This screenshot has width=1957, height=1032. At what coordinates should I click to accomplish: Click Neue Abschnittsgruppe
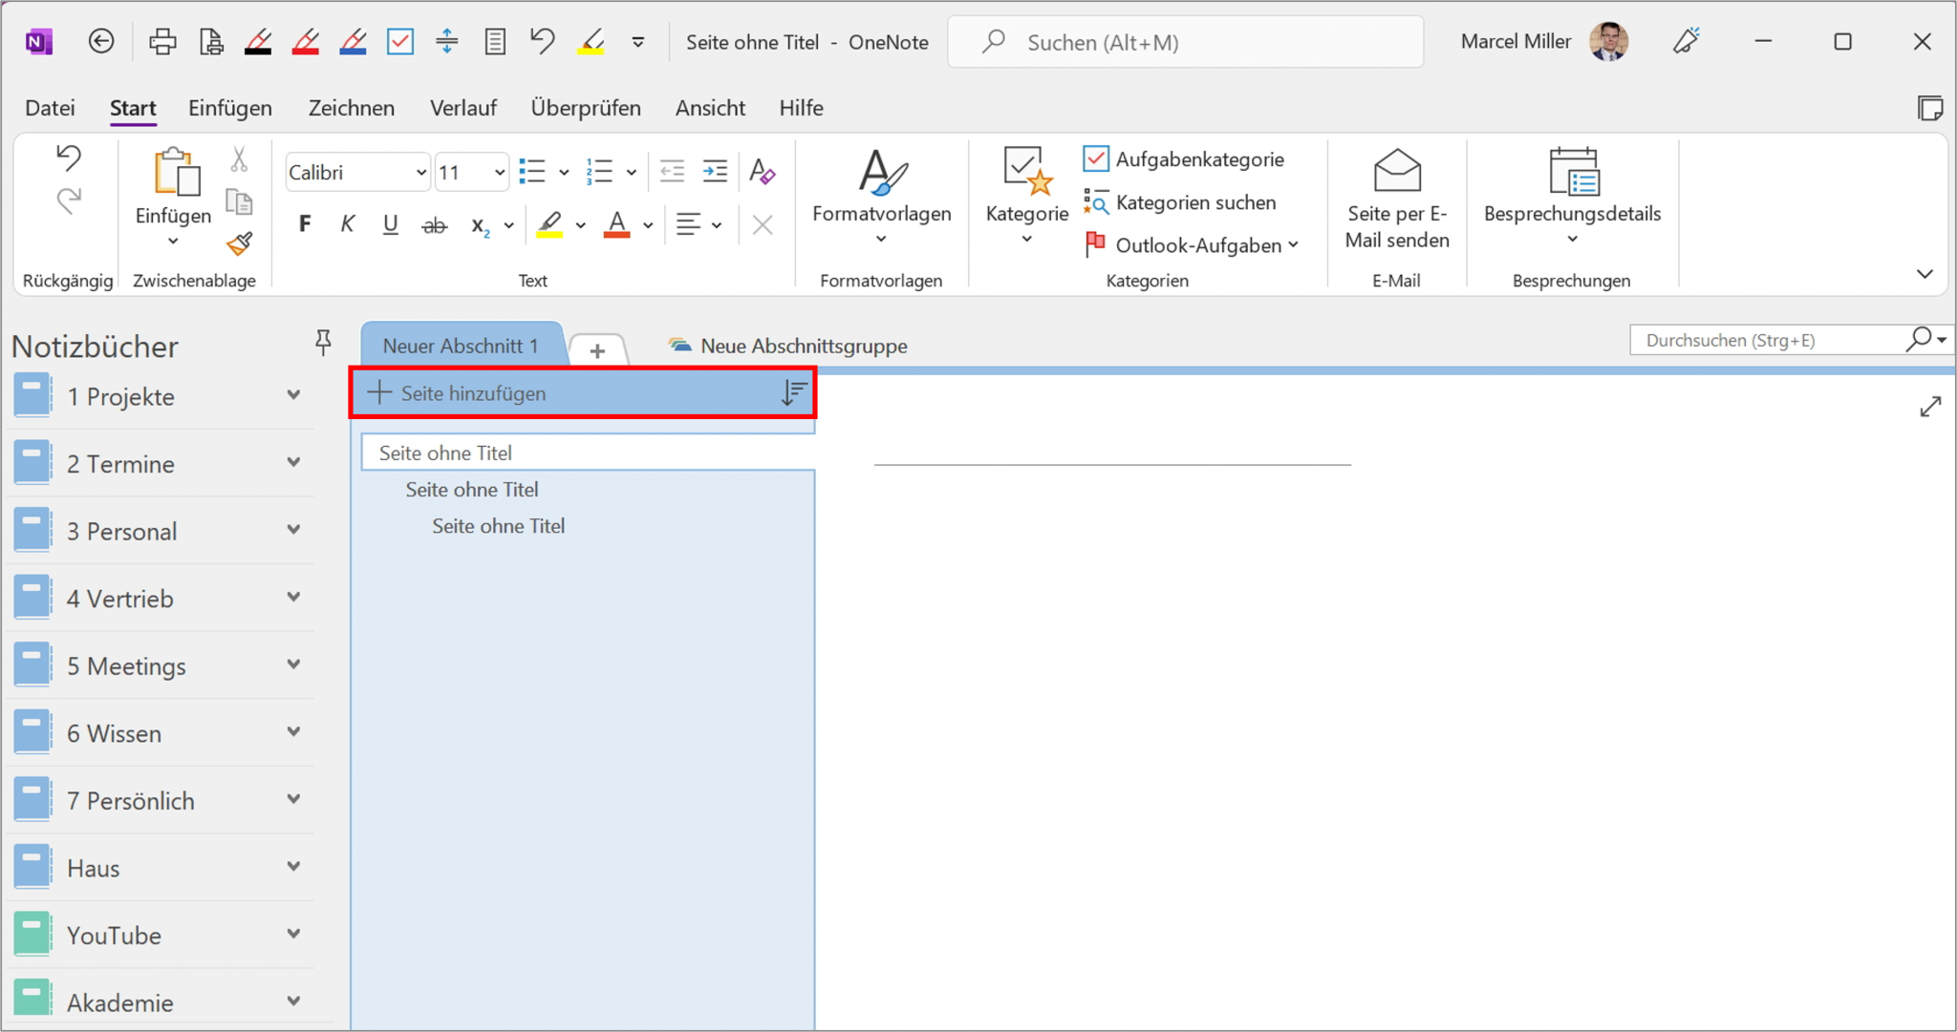pos(803,346)
